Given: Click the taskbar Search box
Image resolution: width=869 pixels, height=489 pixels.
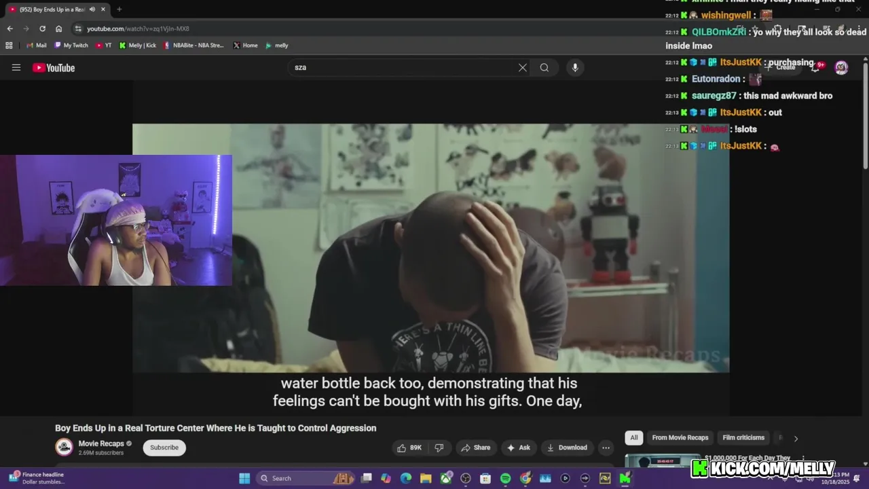Looking at the screenshot, I should coord(306,478).
